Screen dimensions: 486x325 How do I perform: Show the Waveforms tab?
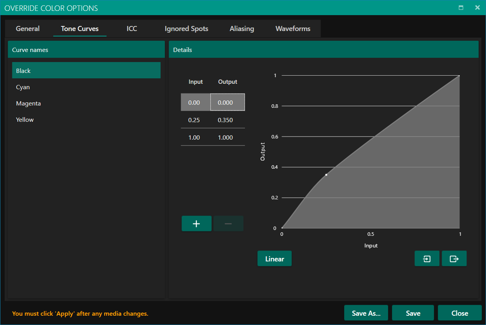point(293,29)
